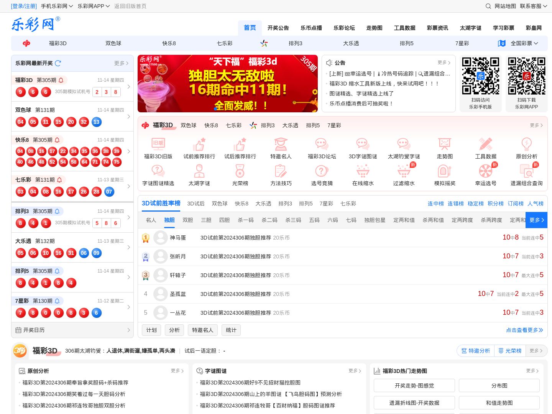Screen dimensions: 552x414
Task: Click the 计划 button
Action: click(x=151, y=330)
